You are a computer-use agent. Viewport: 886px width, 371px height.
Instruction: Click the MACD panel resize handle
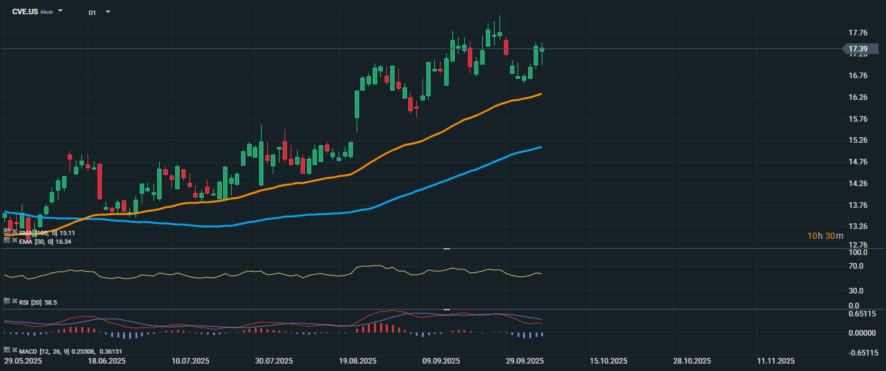coord(445,309)
